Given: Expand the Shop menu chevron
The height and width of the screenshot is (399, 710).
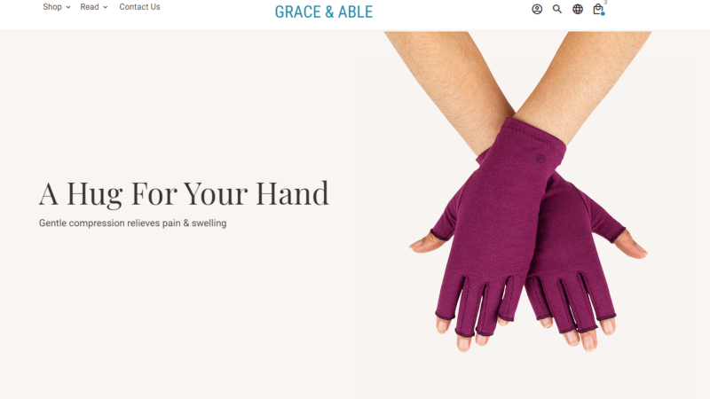Looking at the screenshot, I should 68,7.
